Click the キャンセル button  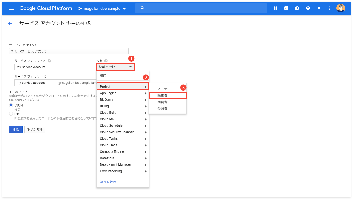(x=35, y=129)
